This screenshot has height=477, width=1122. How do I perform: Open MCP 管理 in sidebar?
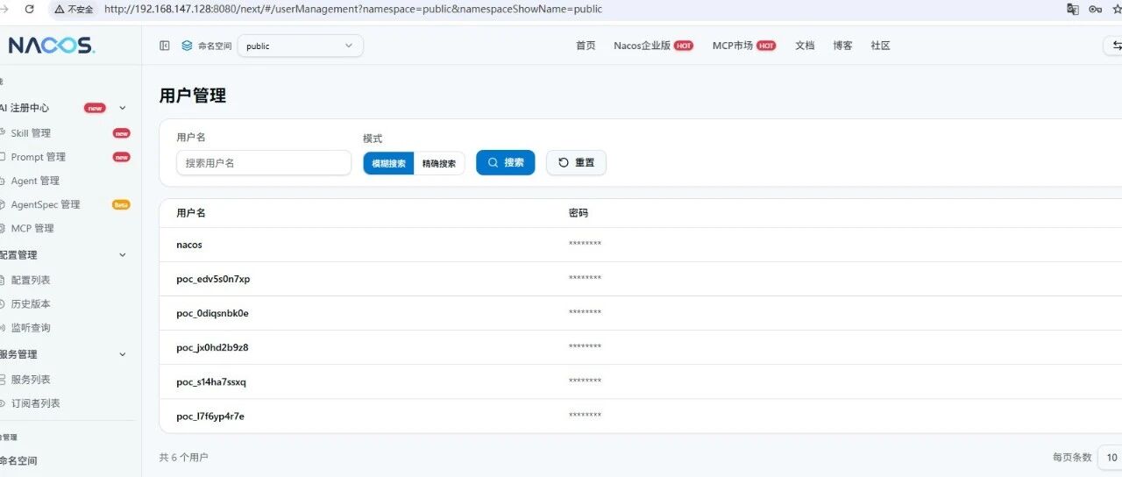(32, 228)
